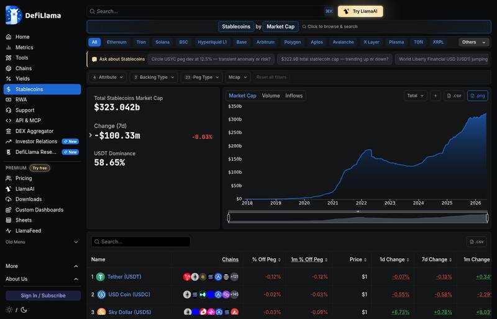Open the Attribute filter dropdown
The height and width of the screenshot is (319, 497).
[x=107, y=78]
